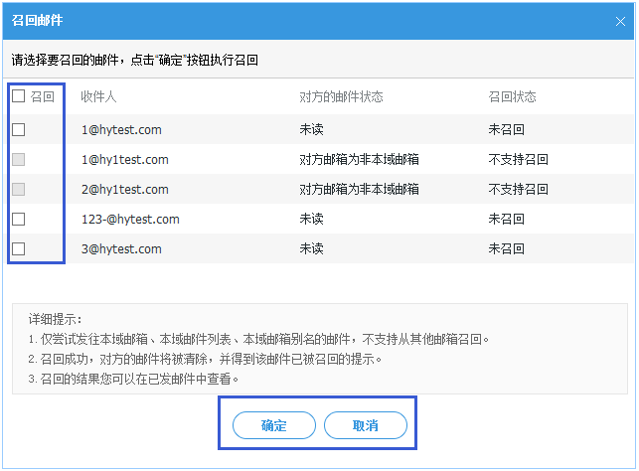Image resolution: width=639 pixels, height=471 pixels.
Task: Click the 取消 button
Action: [365, 425]
